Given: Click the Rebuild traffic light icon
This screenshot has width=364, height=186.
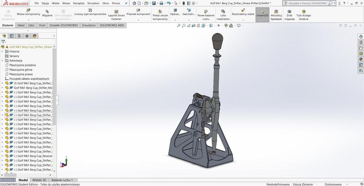Looking at the screenshot, I should [183, 3].
